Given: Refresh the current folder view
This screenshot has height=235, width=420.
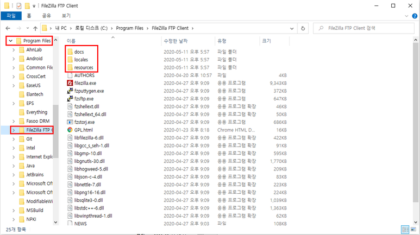Looking at the screenshot, I should (x=303, y=28).
